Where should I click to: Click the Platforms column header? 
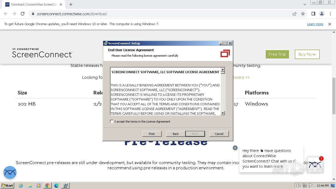point(256,93)
